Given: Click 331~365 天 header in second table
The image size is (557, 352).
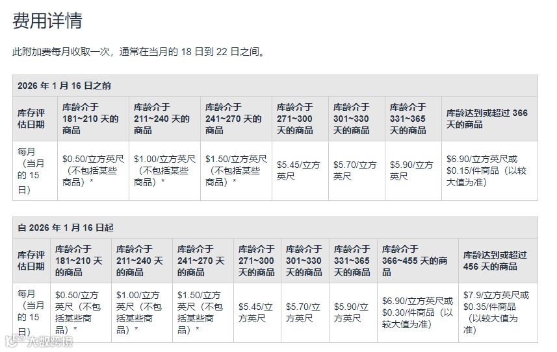Looking at the screenshot, I should 353,261.
